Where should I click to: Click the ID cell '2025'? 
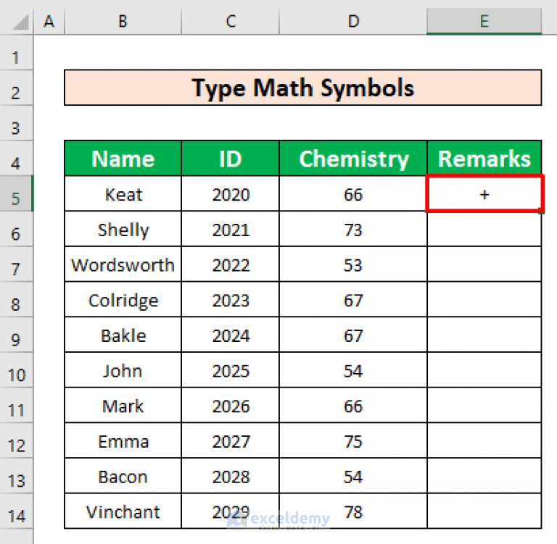tap(231, 370)
